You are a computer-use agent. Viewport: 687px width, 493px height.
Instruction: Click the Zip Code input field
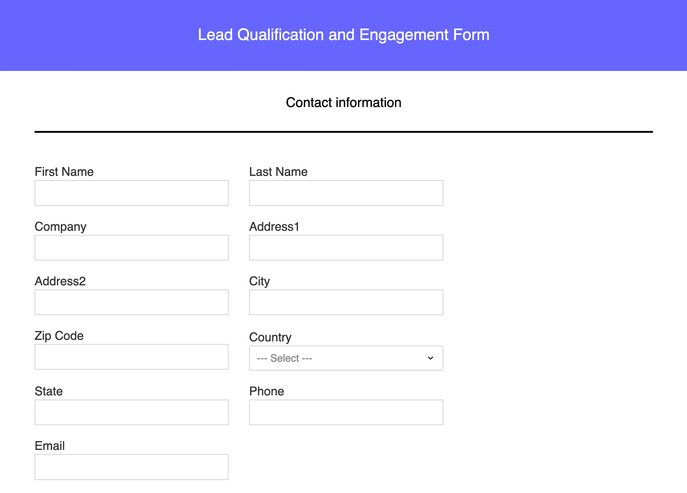point(131,357)
